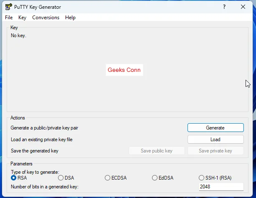Open the File menu

point(9,18)
